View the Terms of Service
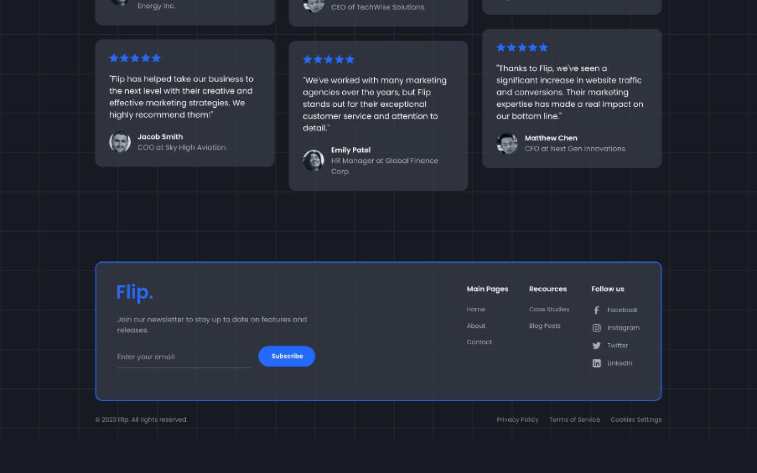The width and height of the screenshot is (757, 473). 575,419
